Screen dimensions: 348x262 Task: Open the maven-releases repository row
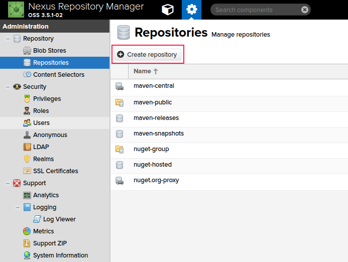[x=156, y=118]
